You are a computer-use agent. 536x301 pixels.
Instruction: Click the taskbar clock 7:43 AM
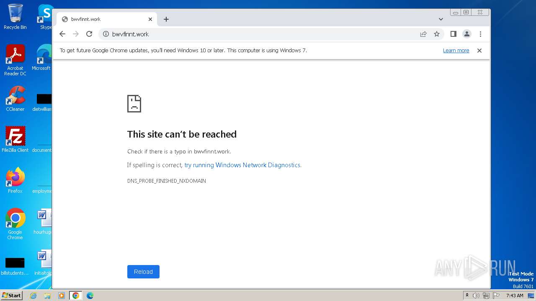pyautogui.click(x=515, y=296)
